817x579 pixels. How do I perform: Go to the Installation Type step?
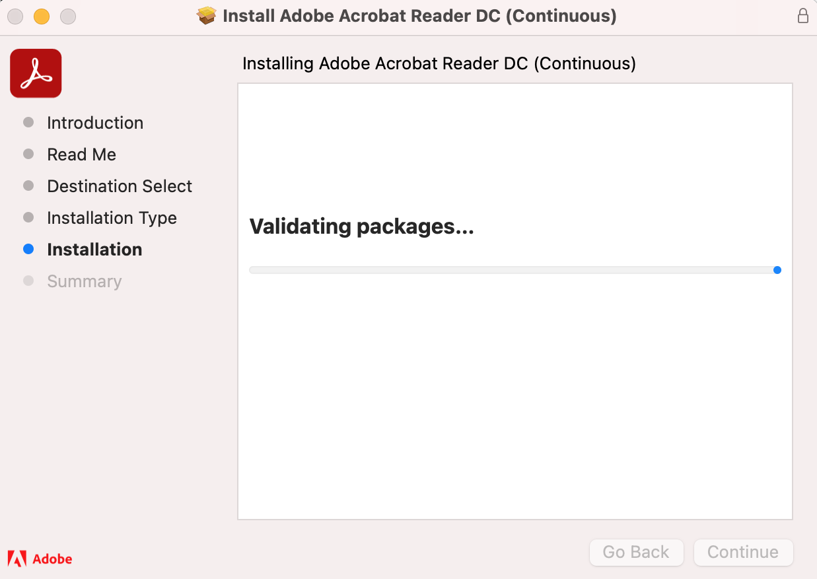tap(112, 218)
